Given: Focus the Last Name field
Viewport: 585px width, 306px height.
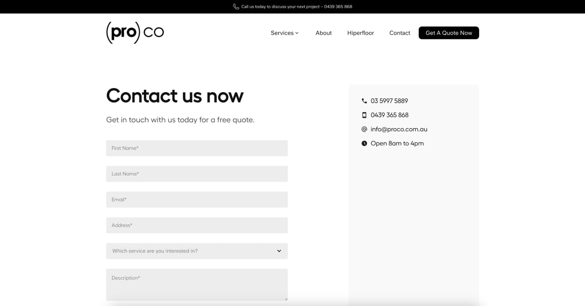Looking at the screenshot, I should coord(197,174).
